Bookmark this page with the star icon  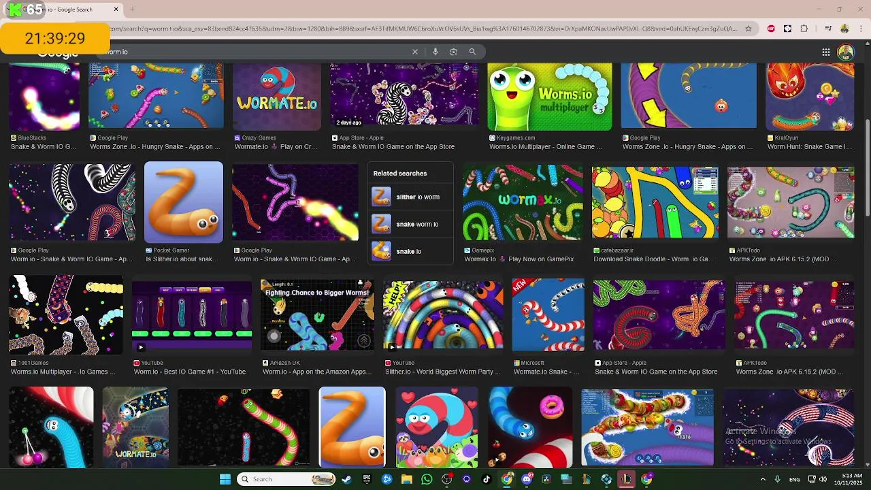tap(749, 29)
